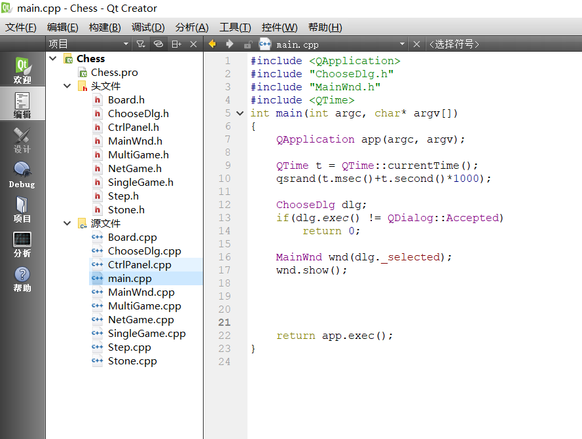Select ChooseDlg.cpp source file
582x439 pixels.
(x=145, y=251)
